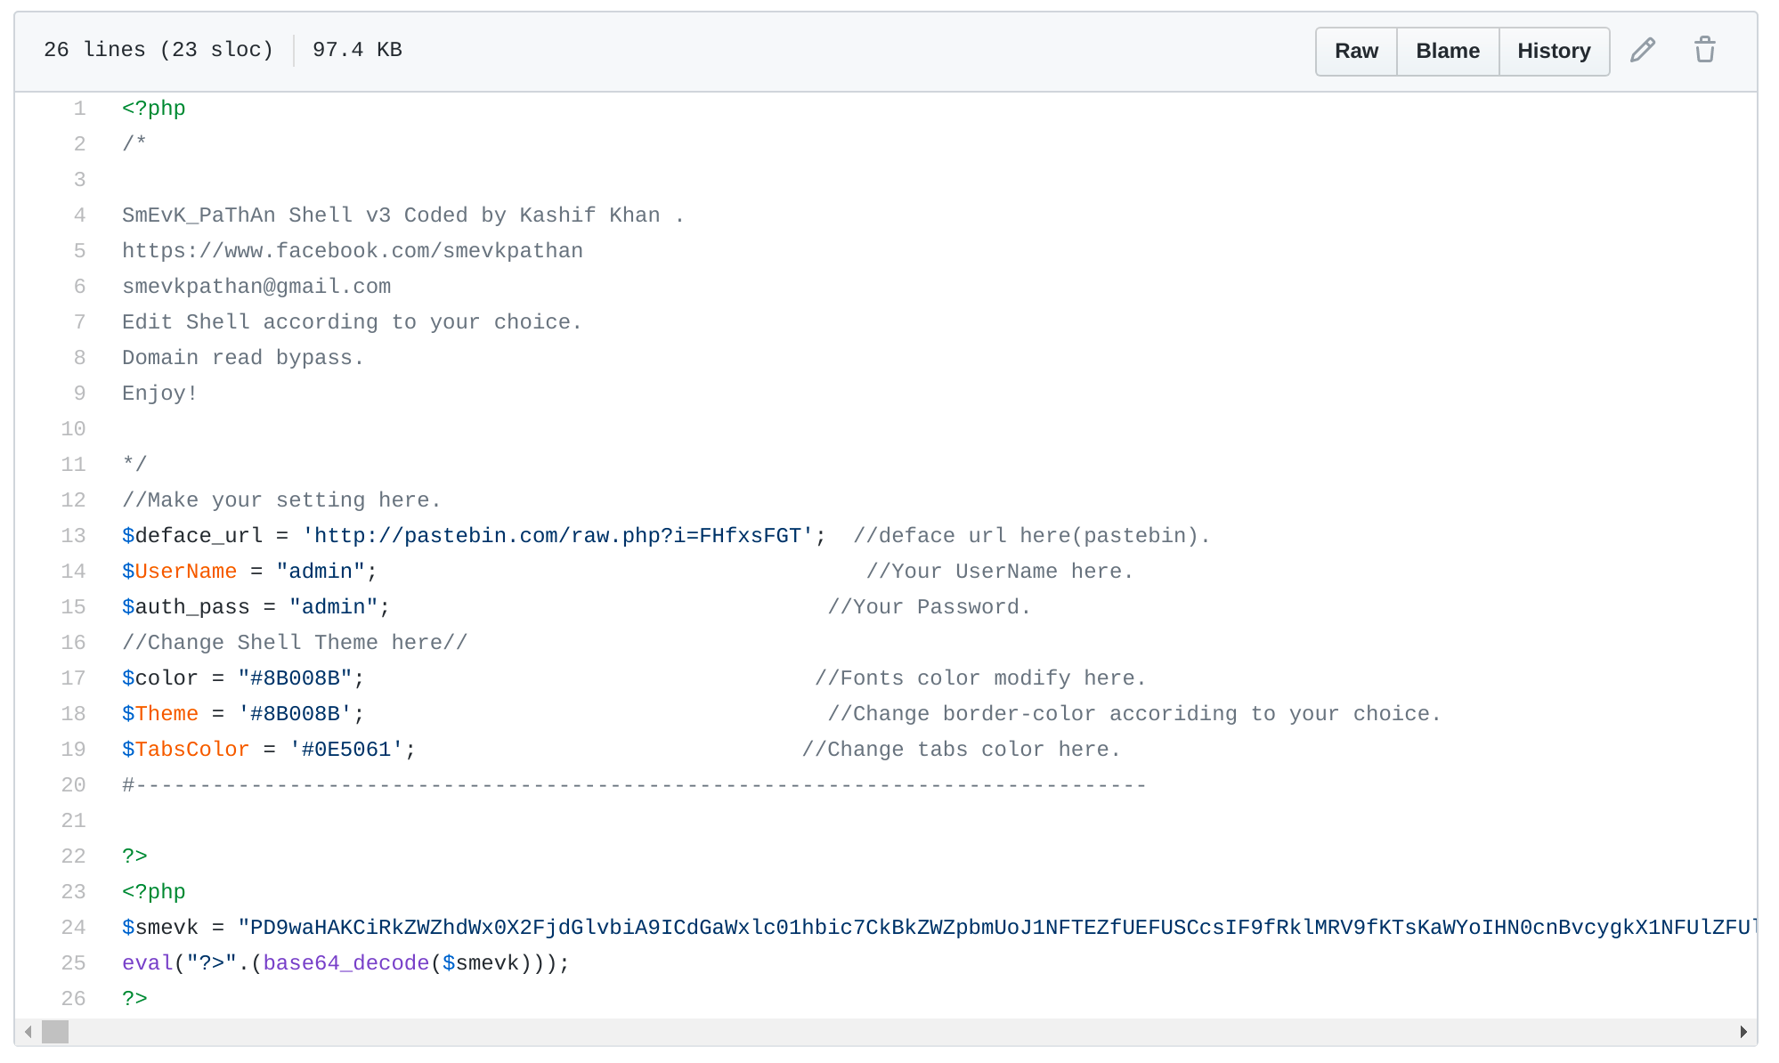Click the trash delete file icon

(1704, 50)
